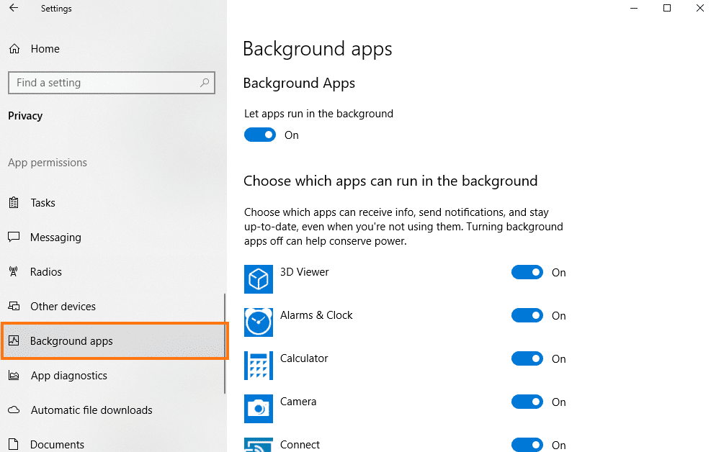Screen dimensions: 711x452
Task: Click the Background apps sidebar icon
Action: (14, 340)
